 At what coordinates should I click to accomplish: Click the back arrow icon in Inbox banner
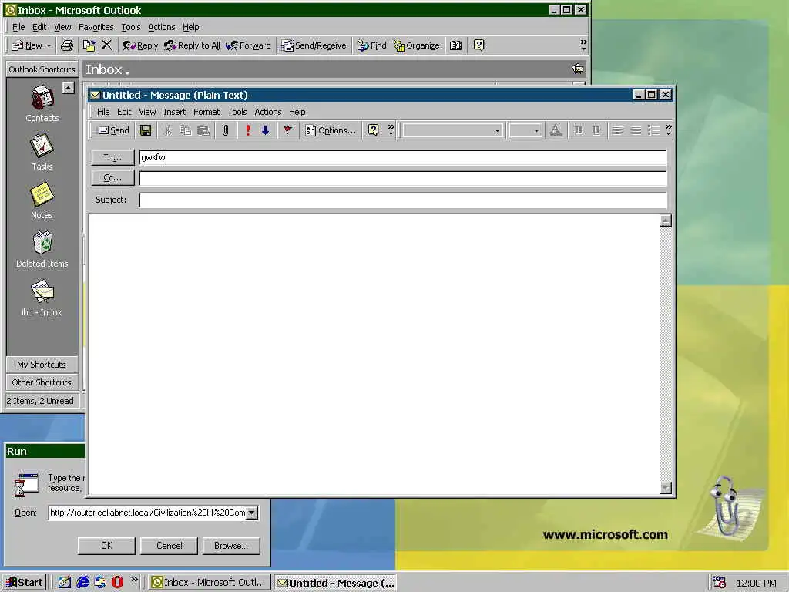pyautogui.click(x=578, y=69)
